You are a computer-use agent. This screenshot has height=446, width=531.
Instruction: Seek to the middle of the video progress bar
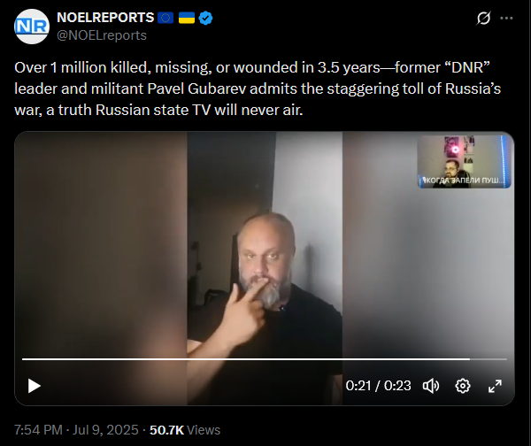tap(265, 359)
